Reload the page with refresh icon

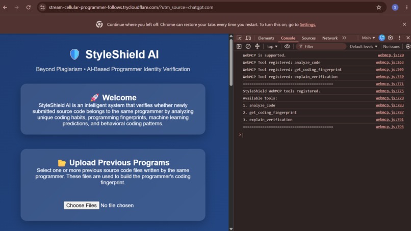tap(29, 7)
